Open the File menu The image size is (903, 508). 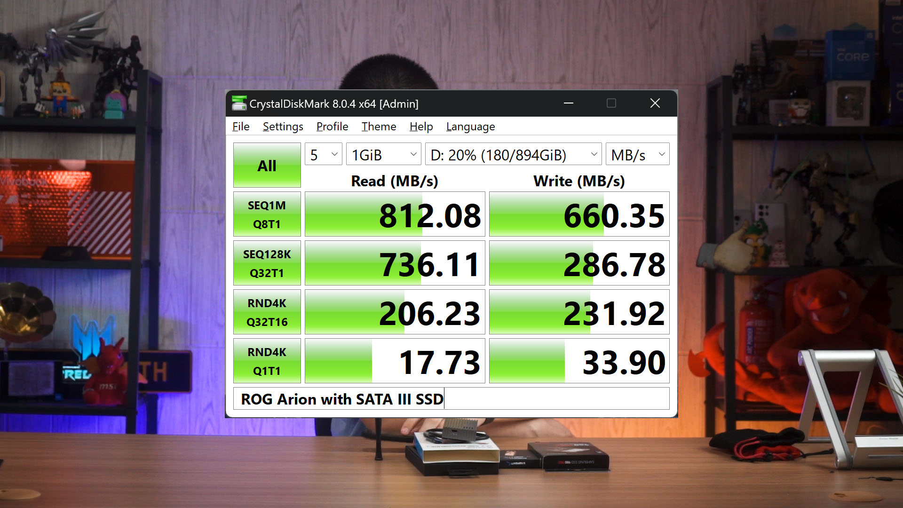241,127
